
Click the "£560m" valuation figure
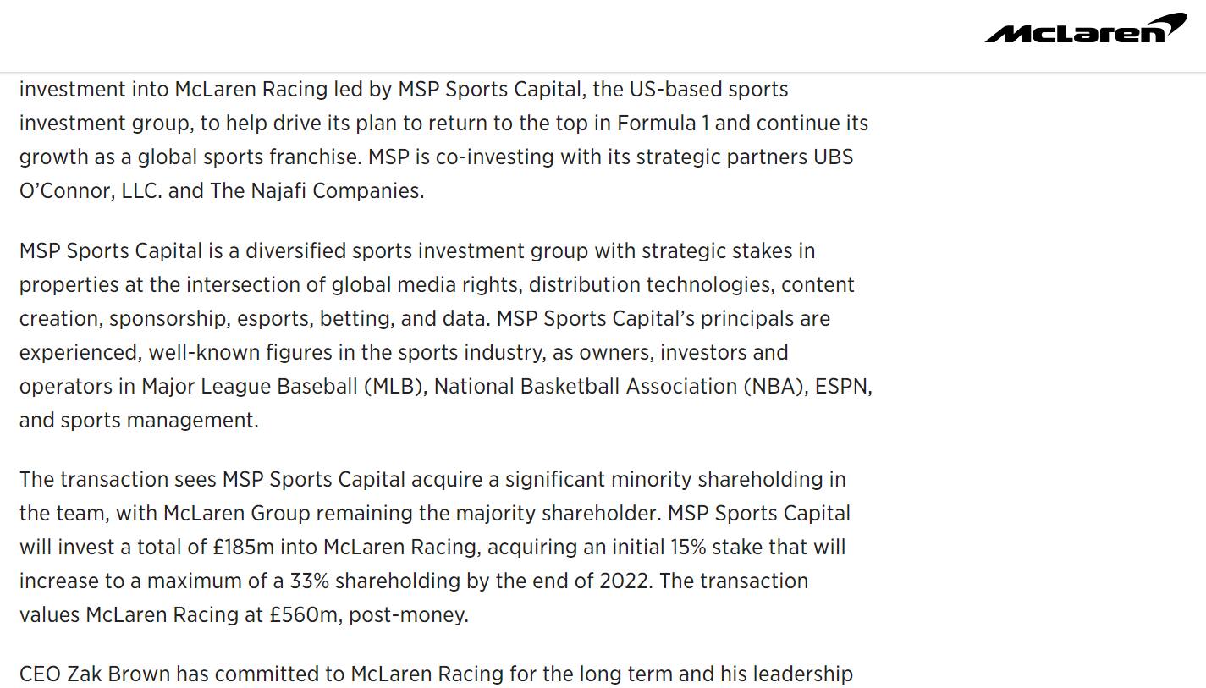(x=303, y=615)
